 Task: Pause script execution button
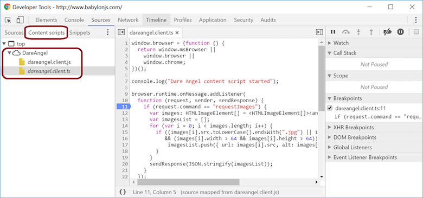tap(333, 32)
